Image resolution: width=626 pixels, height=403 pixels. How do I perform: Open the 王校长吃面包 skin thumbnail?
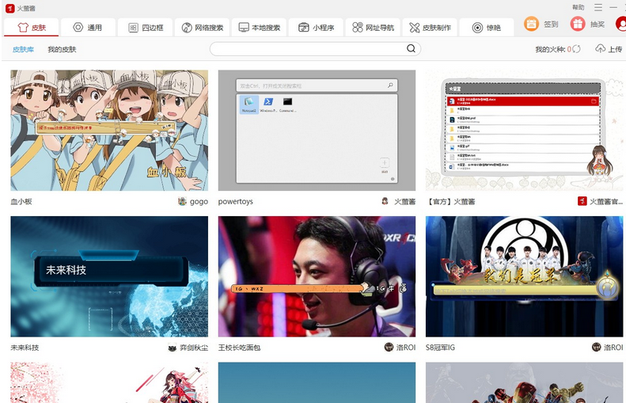point(317,276)
